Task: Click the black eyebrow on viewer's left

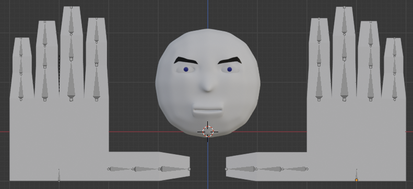Action: [x=185, y=60]
